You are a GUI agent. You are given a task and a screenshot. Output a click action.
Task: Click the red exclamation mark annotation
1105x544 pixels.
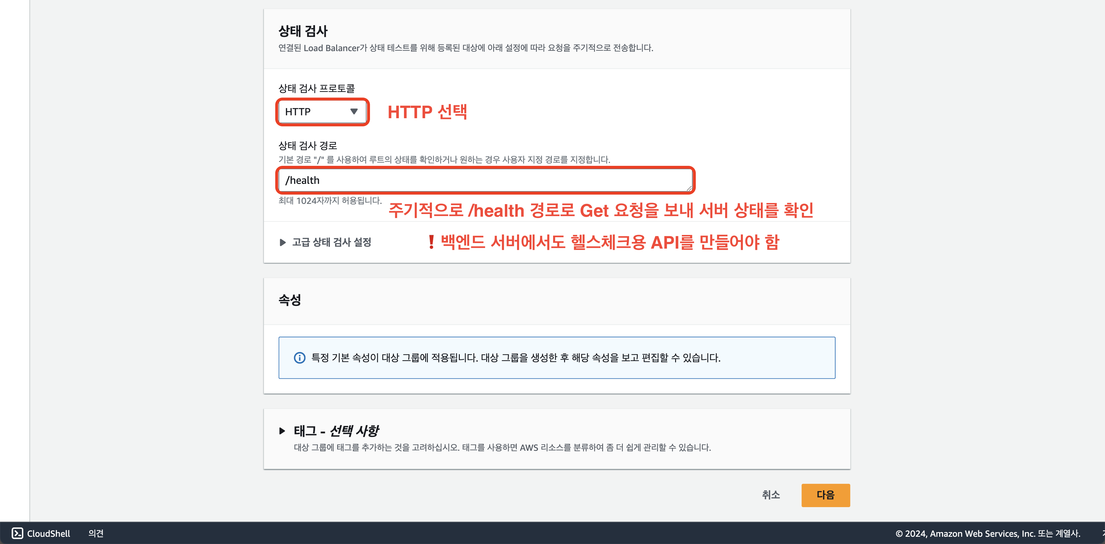(431, 242)
